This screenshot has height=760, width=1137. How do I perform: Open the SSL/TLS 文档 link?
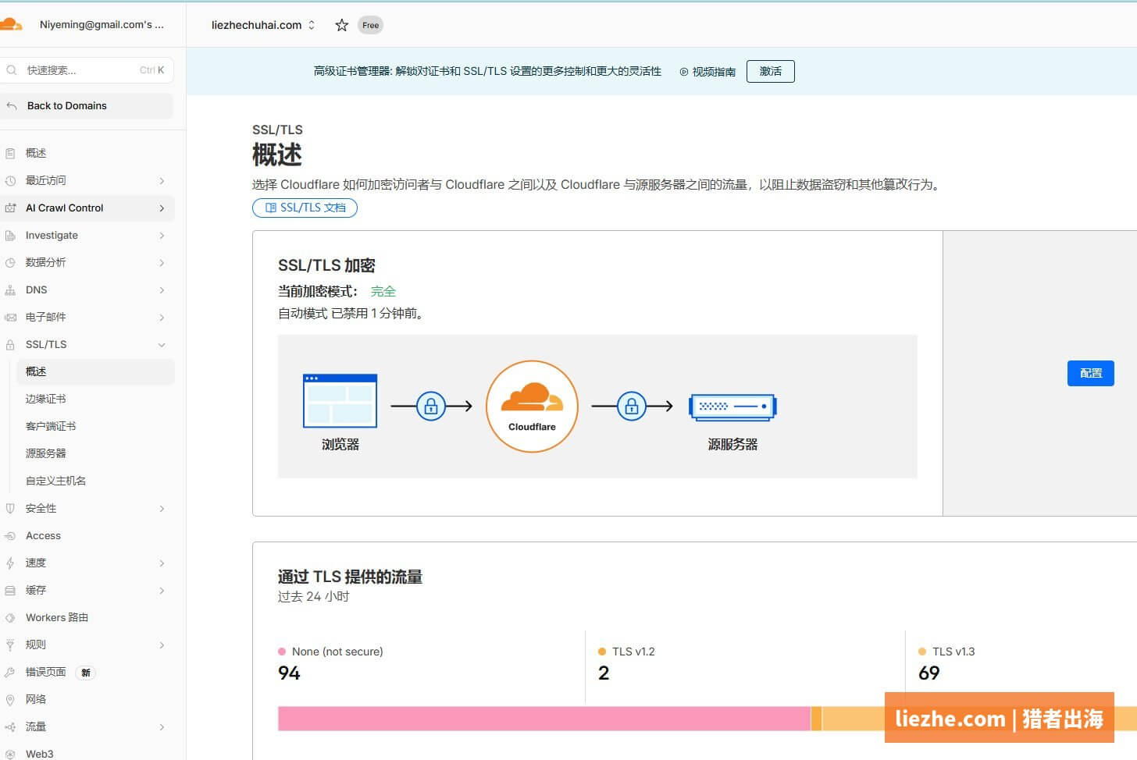tap(305, 208)
